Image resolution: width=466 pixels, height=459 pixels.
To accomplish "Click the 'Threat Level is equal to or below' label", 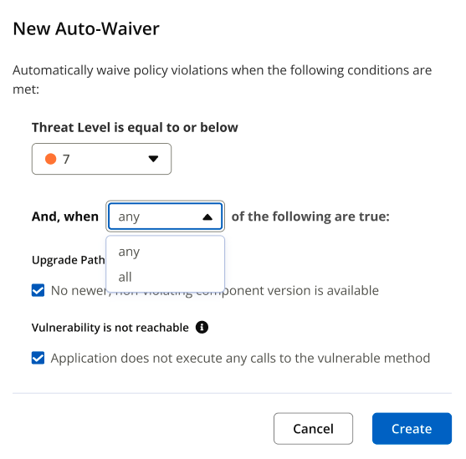I will (135, 127).
